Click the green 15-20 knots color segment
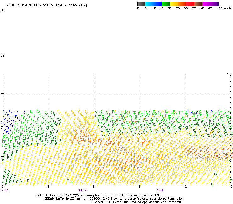233x204 pixels. [x=166, y=4]
